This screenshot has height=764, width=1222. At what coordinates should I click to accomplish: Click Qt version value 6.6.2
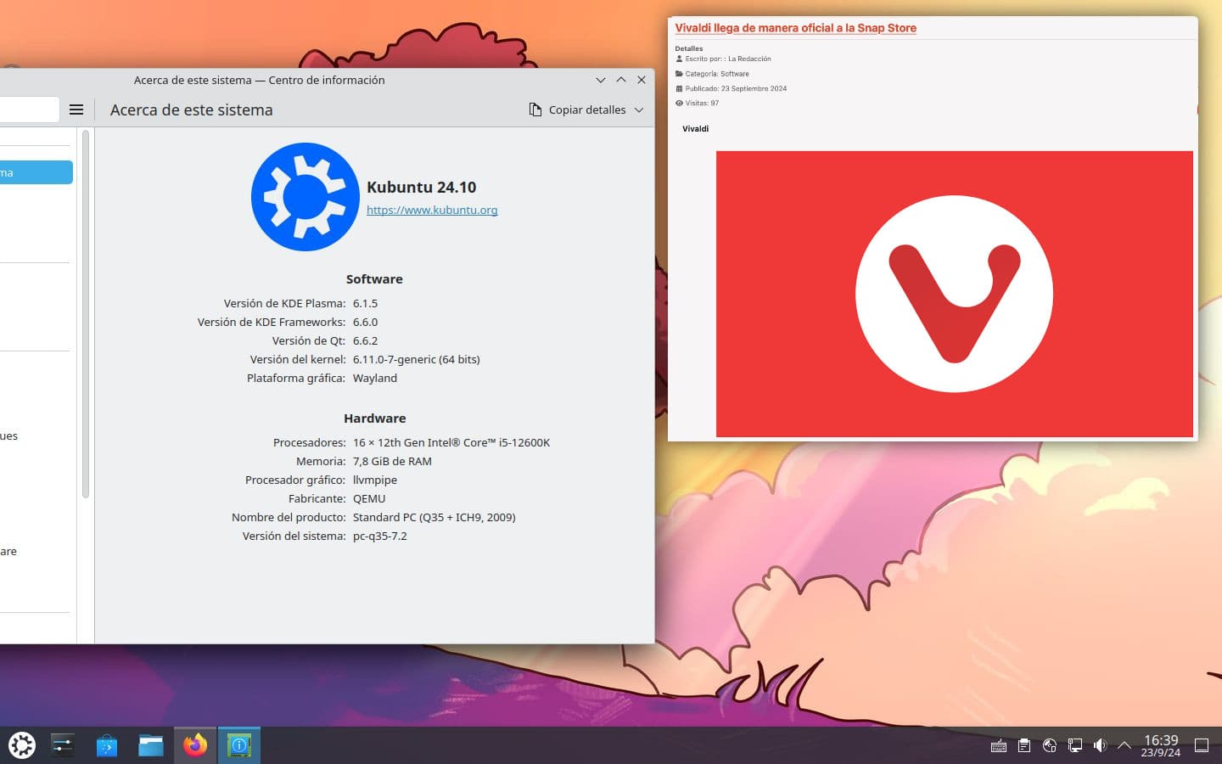point(365,340)
